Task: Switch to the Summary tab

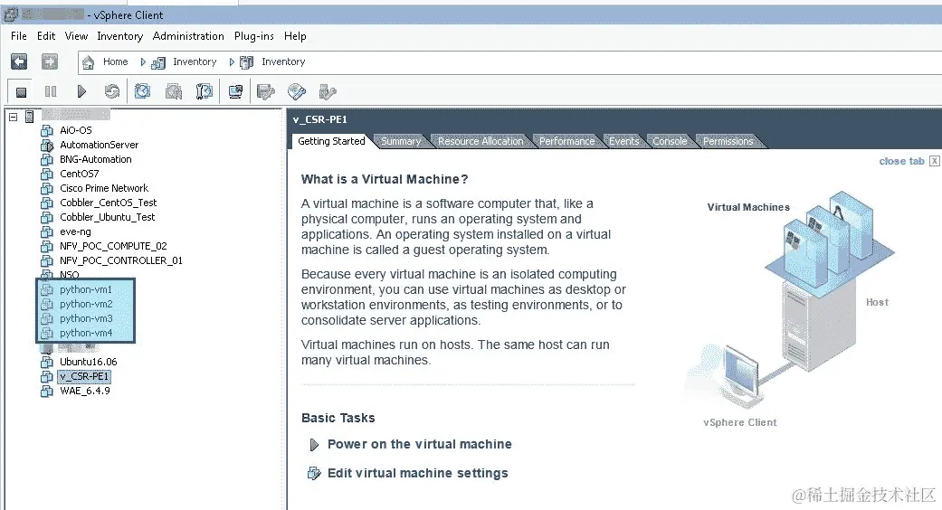Action: coord(401,142)
